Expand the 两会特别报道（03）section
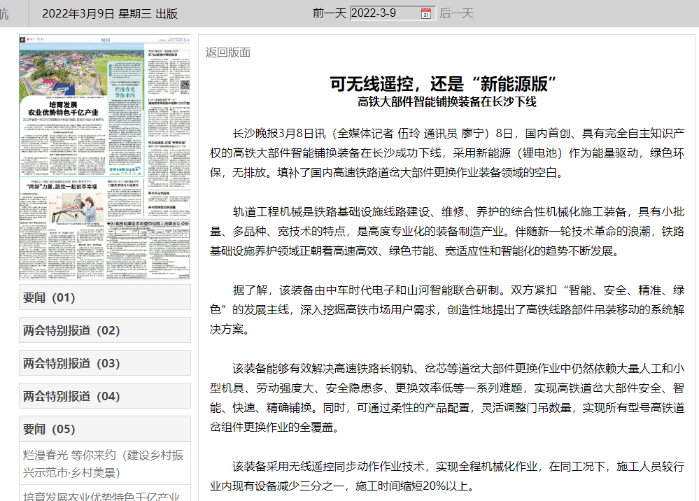The image size is (699, 501). (104, 363)
